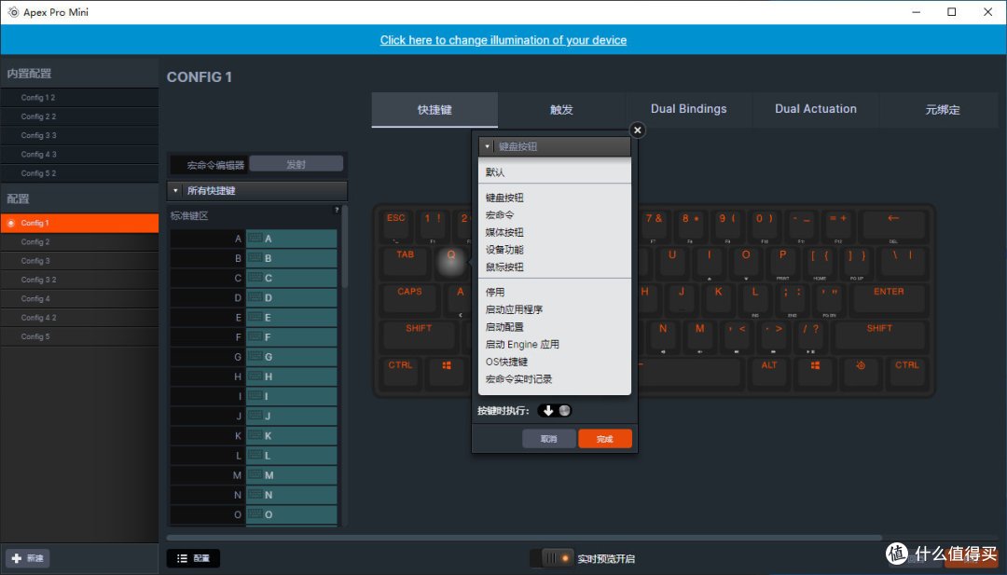Click keyboard icon next to binding E
The image size is (1007, 575).
click(255, 317)
